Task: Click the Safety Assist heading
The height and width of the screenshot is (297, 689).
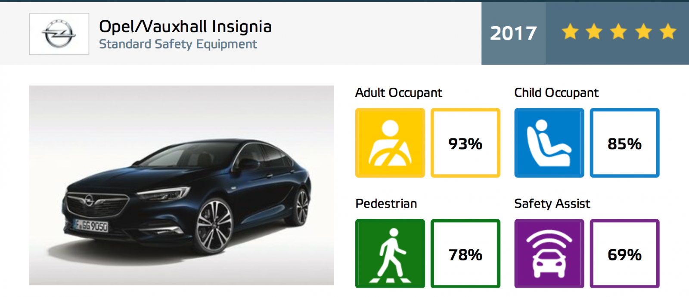Action: [552, 204]
